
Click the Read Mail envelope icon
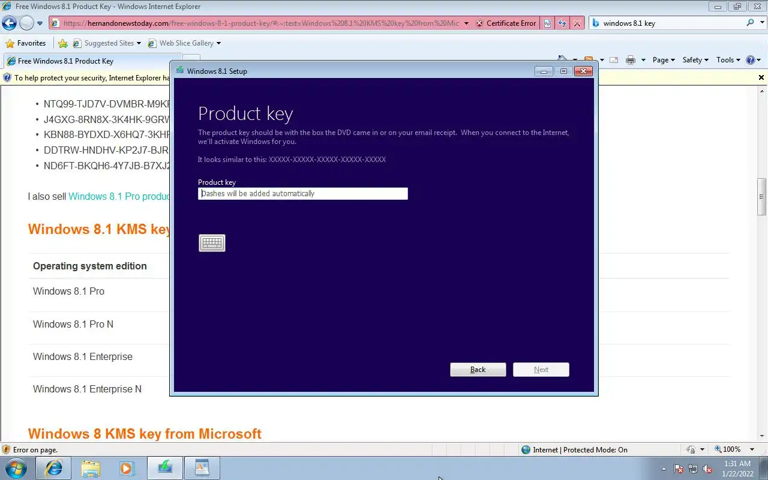click(614, 60)
